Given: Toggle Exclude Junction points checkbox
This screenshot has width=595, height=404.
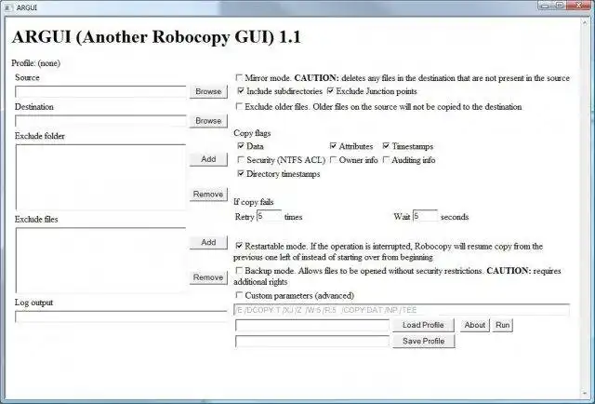Looking at the screenshot, I should 330,91.
